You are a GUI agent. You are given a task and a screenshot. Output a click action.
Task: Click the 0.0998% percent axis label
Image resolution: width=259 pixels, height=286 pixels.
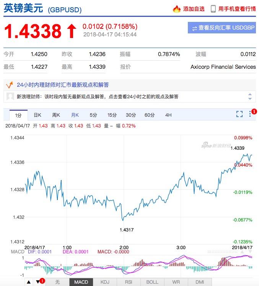tap(243, 138)
